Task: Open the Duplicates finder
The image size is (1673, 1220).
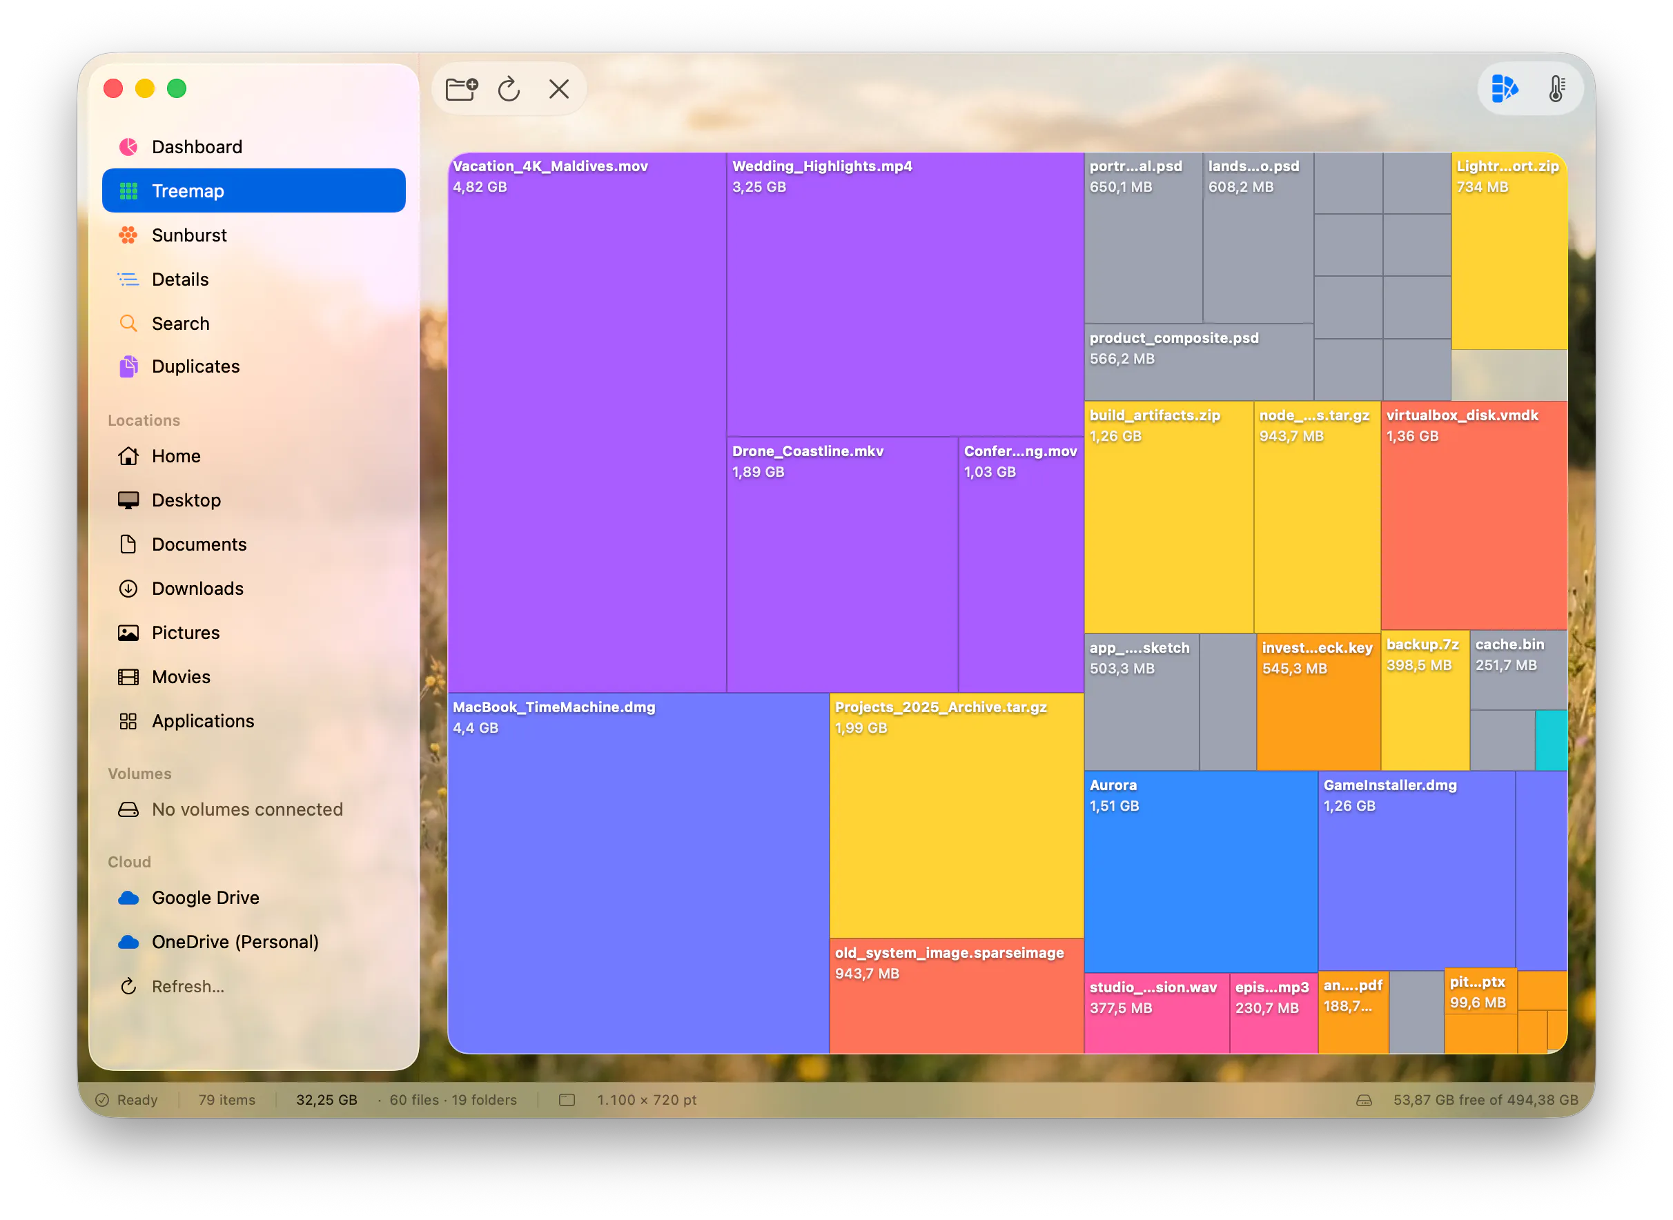Action: [253, 366]
